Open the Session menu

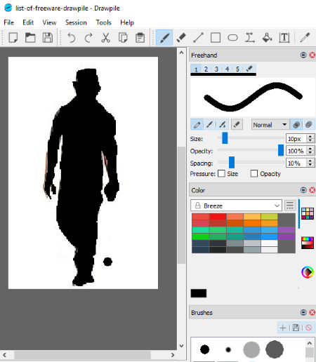click(x=76, y=22)
